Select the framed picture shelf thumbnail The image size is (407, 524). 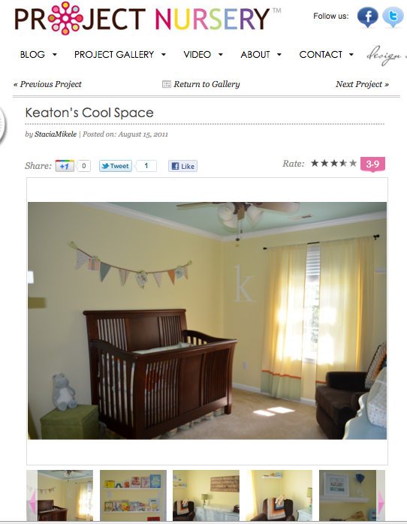348,495
